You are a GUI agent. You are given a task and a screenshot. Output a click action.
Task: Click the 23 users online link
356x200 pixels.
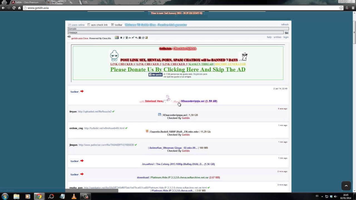pyautogui.click(x=76, y=25)
